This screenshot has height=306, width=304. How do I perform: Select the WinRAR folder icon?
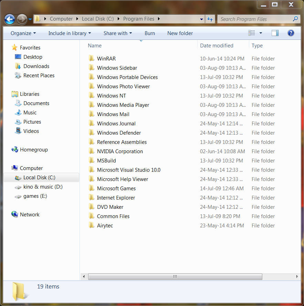[91, 58]
